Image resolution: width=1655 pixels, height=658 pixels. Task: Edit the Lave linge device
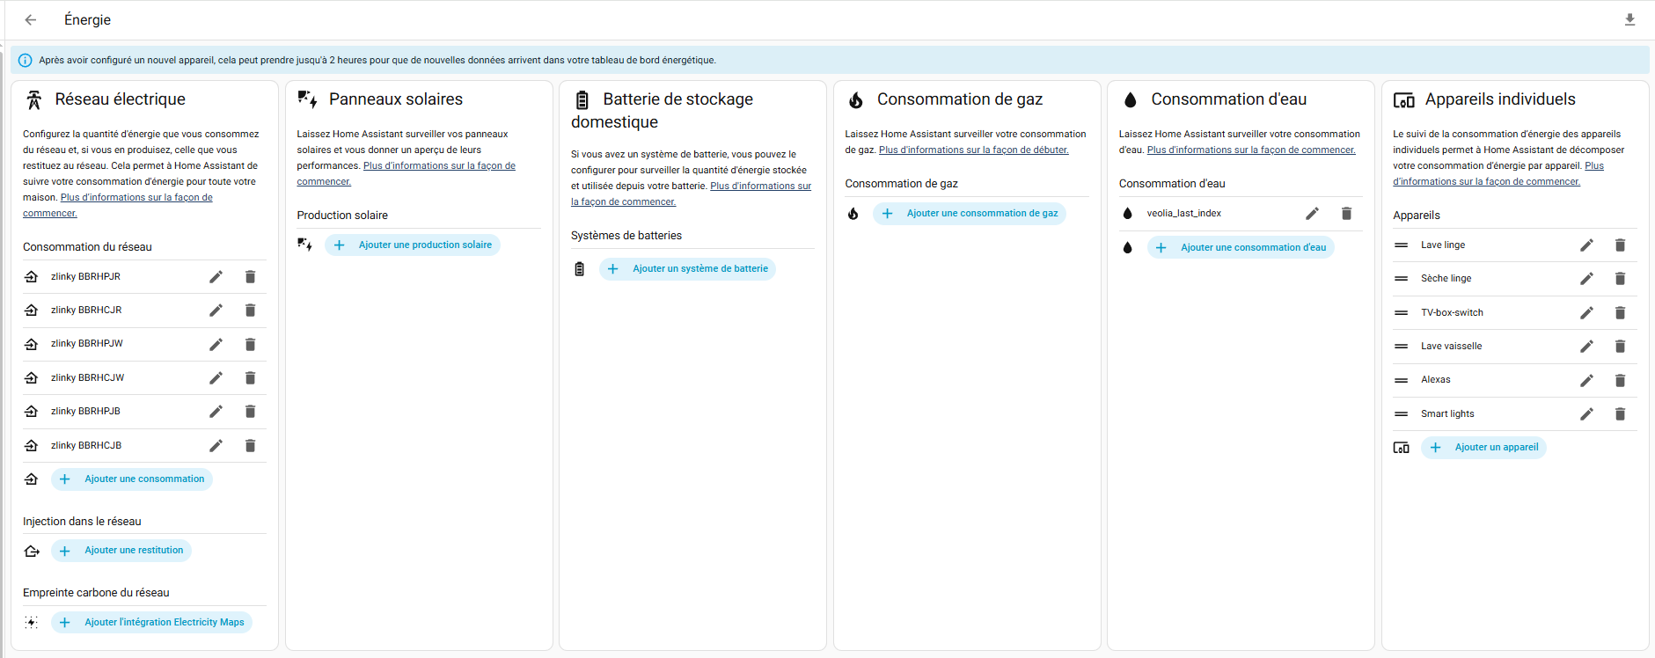(x=1586, y=245)
